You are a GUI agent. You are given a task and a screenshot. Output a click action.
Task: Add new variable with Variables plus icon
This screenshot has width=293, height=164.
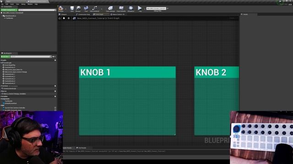[x=55, y=97]
